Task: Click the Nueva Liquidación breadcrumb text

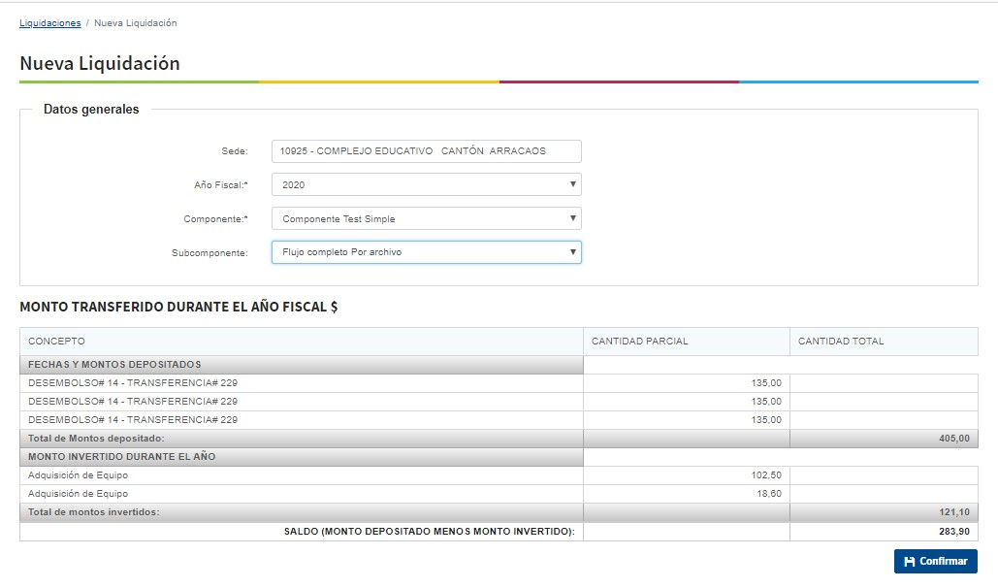Action: click(x=135, y=22)
